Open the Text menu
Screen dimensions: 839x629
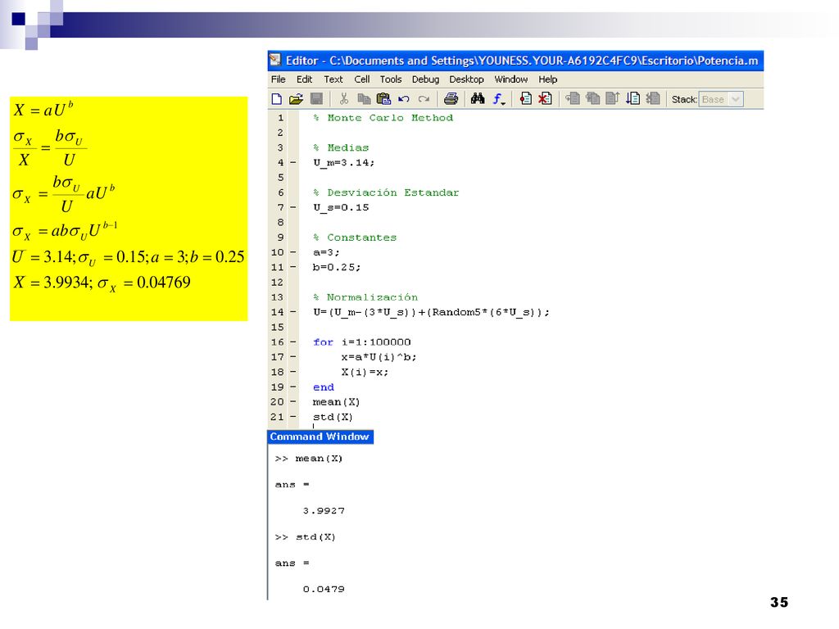(x=333, y=79)
